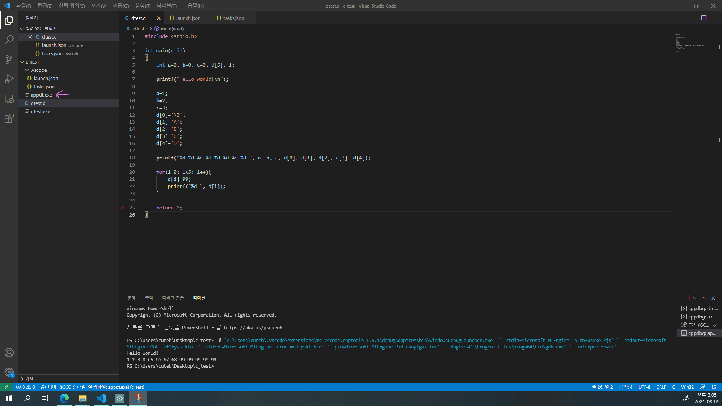Screen dimensions: 722x406
Task: Open the new terminal launch profile dropdown
Action: pyautogui.click(x=695, y=298)
